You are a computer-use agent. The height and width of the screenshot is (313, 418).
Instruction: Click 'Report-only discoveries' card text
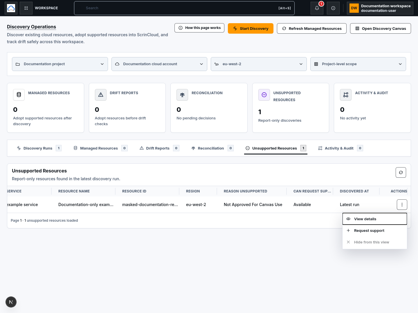[280, 121]
